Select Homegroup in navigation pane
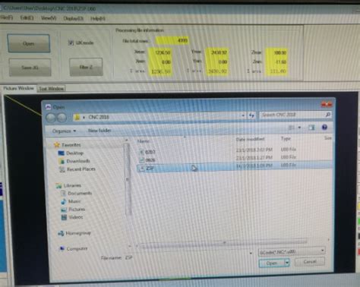This screenshot has height=287, width=360. 74,233
